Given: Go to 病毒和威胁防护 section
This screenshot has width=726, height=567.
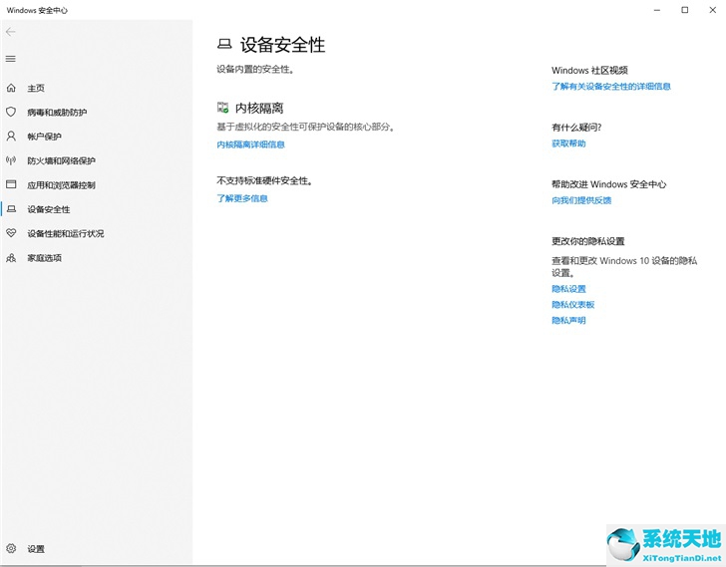Looking at the screenshot, I should 57,112.
